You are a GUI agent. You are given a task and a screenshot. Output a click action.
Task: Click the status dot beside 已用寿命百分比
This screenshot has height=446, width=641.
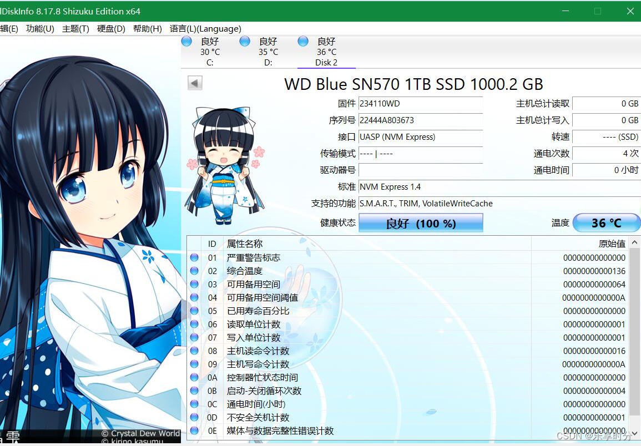(x=194, y=311)
